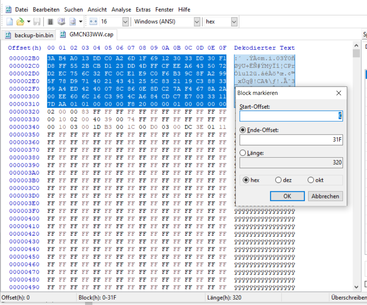Click the Ende-Offset input showing 31F

[x=291, y=140]
